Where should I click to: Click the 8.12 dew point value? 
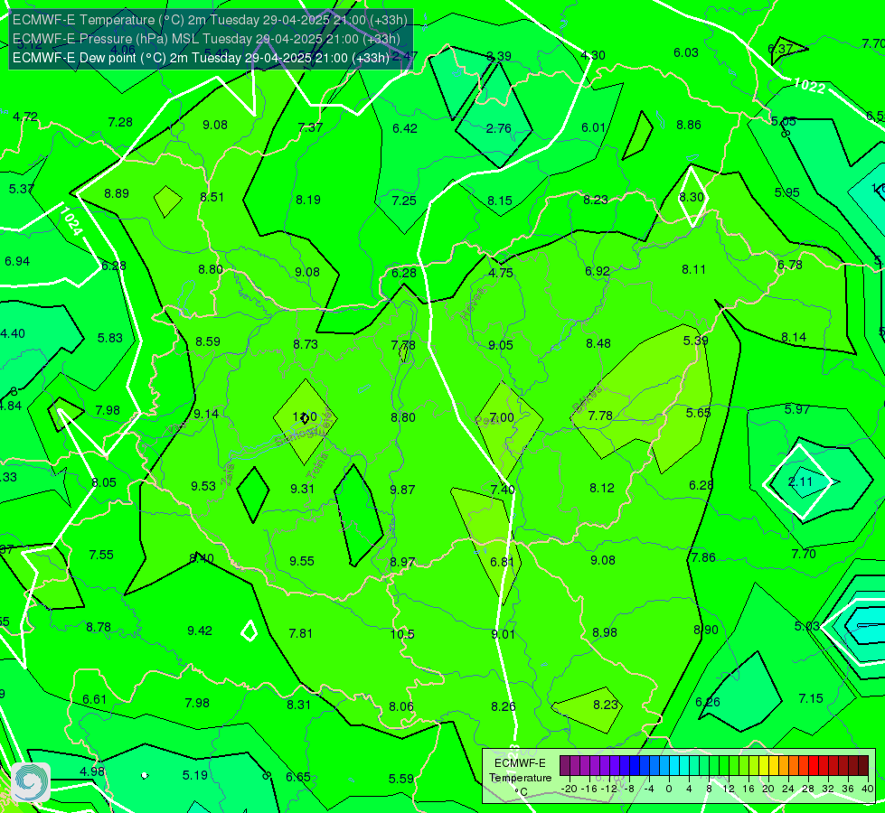(x=602, y=488)
